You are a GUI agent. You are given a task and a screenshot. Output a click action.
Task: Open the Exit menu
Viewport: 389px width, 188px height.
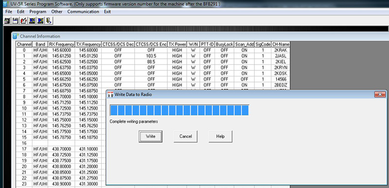point(107,12)
